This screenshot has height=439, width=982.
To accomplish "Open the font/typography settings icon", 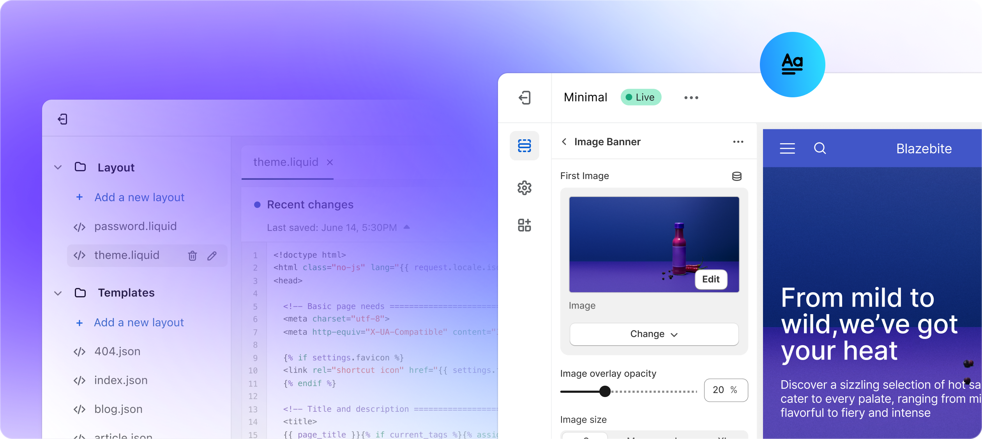I will (x=792, y=62).
